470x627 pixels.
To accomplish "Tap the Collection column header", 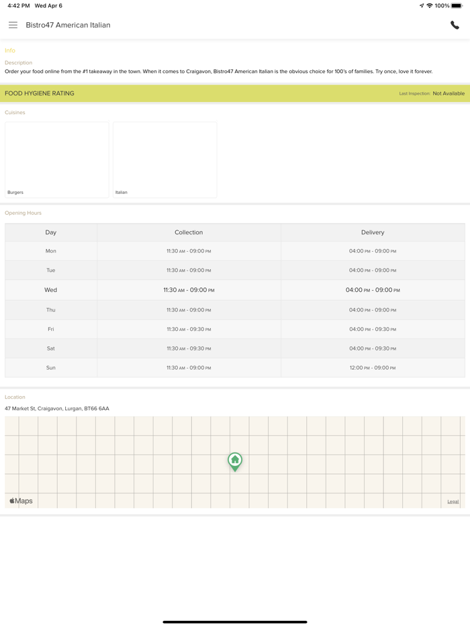I will [189, 232].
